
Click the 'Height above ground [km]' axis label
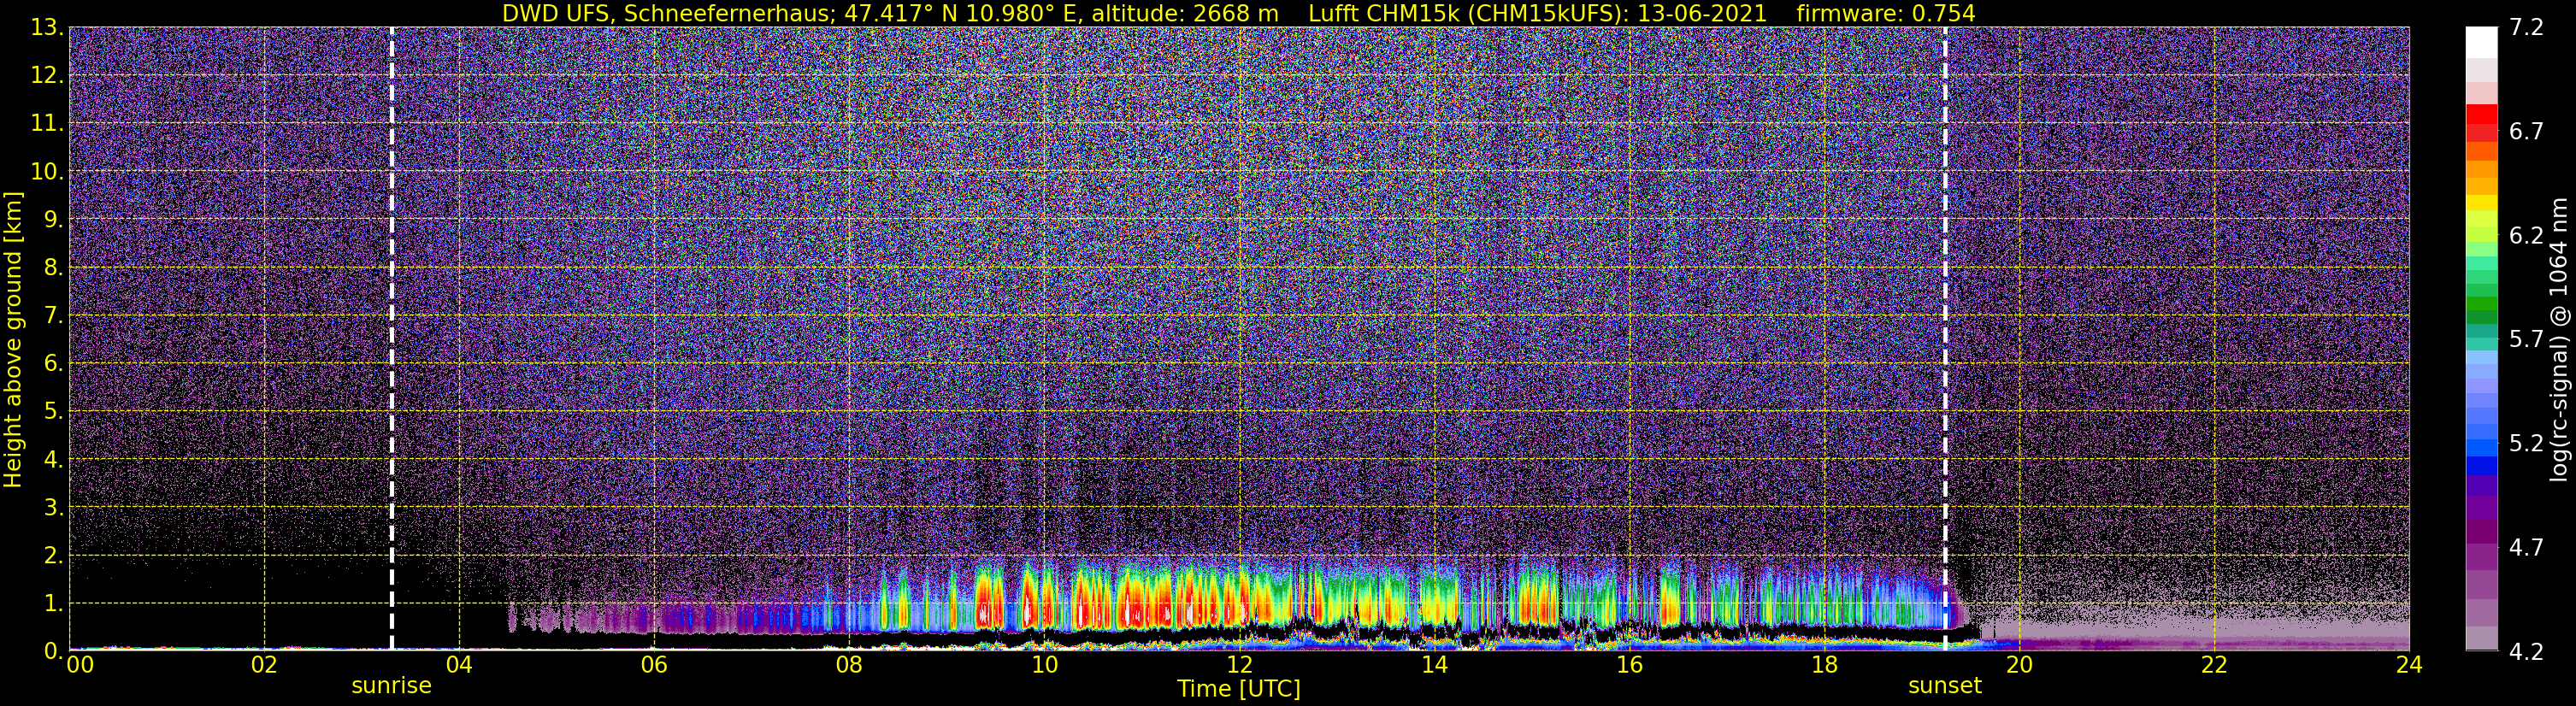[x=13, y=340]
